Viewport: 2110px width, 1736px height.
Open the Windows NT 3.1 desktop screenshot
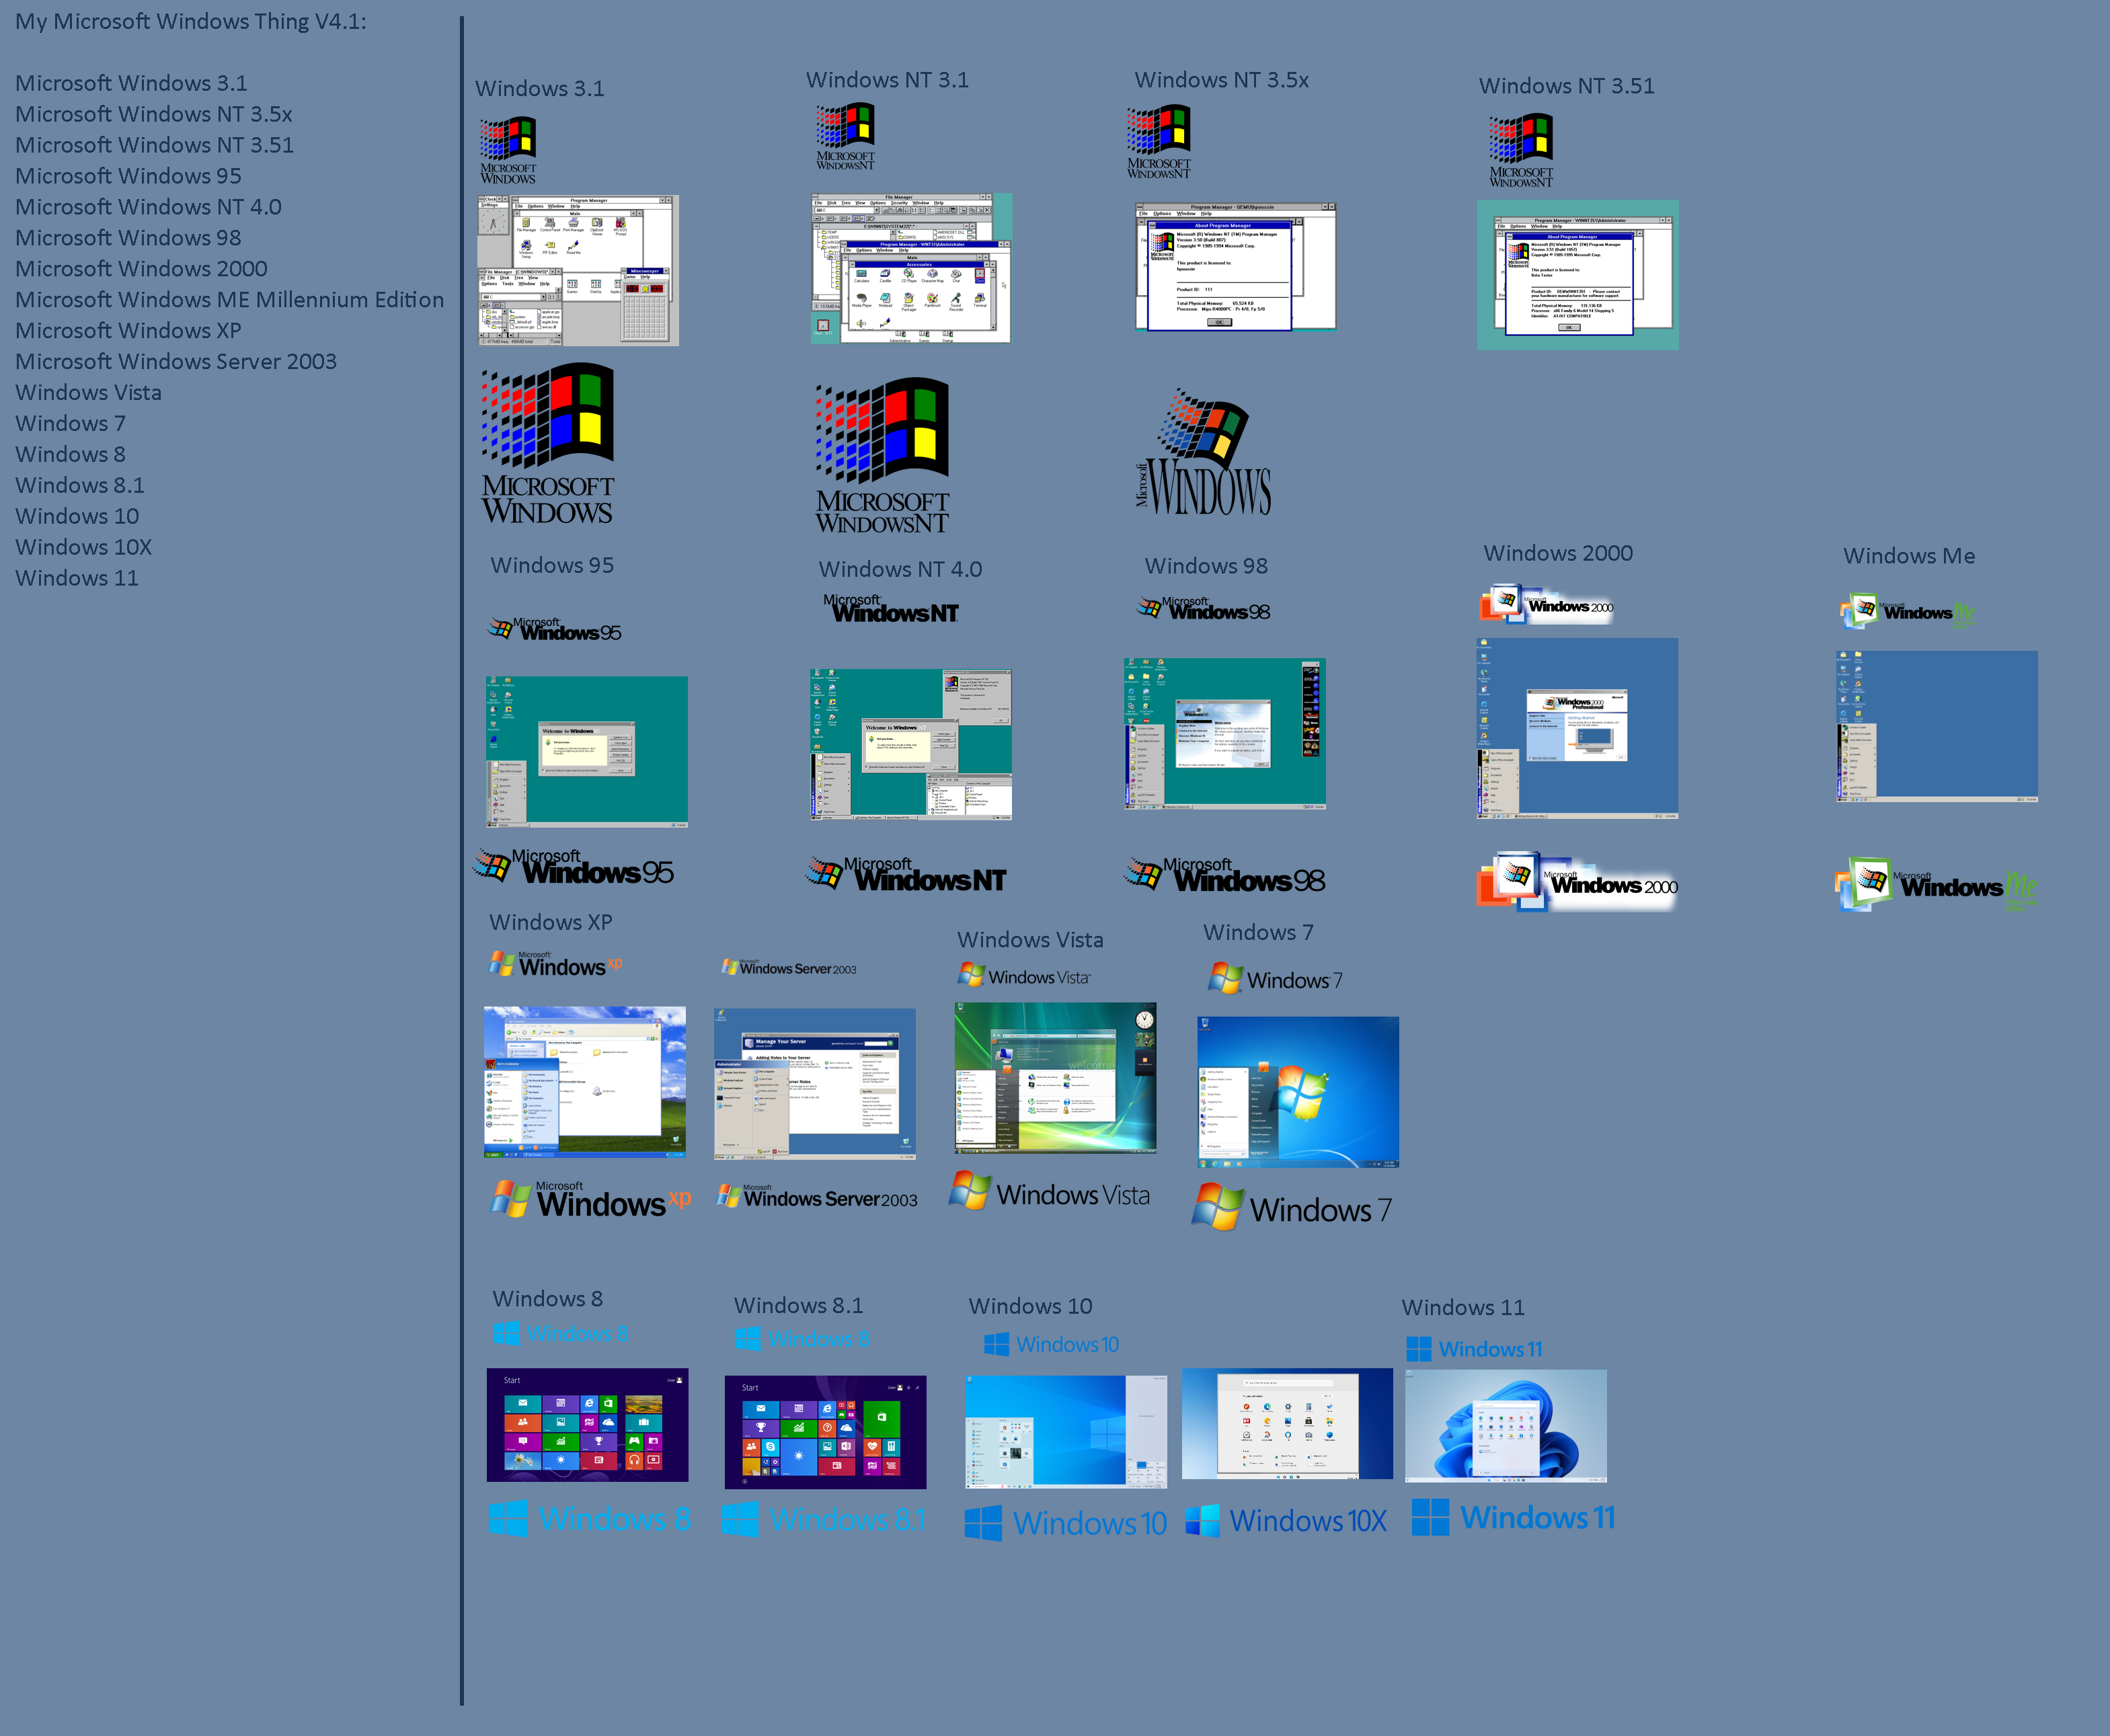point(912,269)
